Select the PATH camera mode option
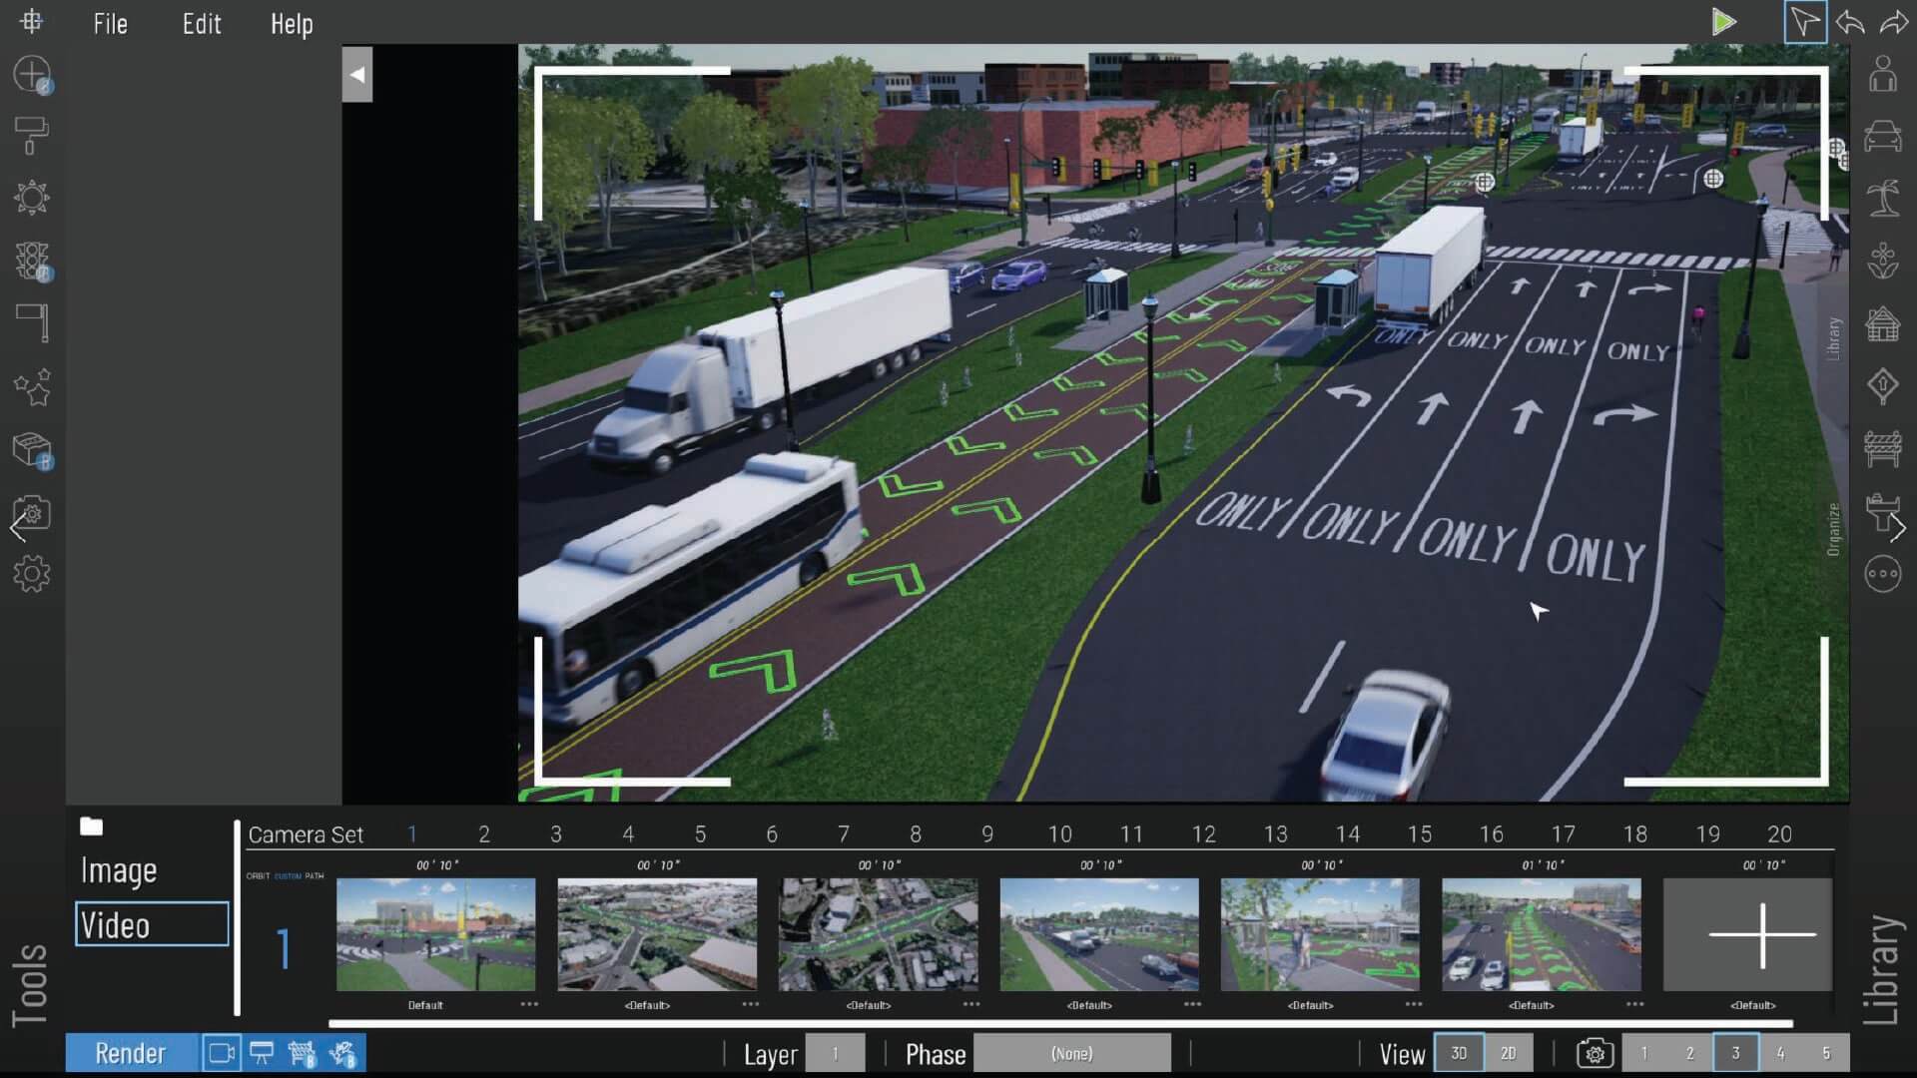The height and width of the screenshot is (1078, 1917). point(315,876)
